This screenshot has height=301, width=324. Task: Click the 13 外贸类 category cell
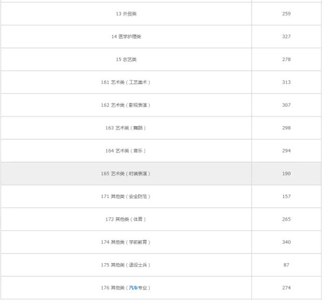[126, 13]
